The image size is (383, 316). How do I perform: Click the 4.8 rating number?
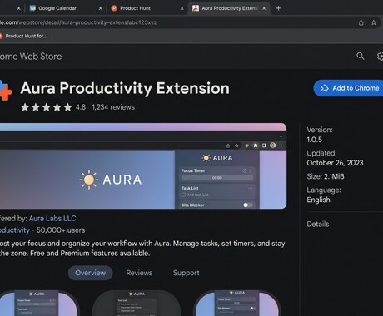click(x=81, y=107)
